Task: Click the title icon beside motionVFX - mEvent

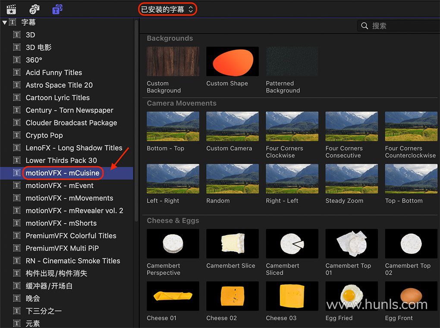Action: pos(17,186)
